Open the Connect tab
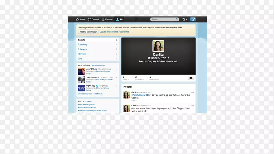Image resolution: width=274 pixels, height=154 pixels. (x=93, y=20)
